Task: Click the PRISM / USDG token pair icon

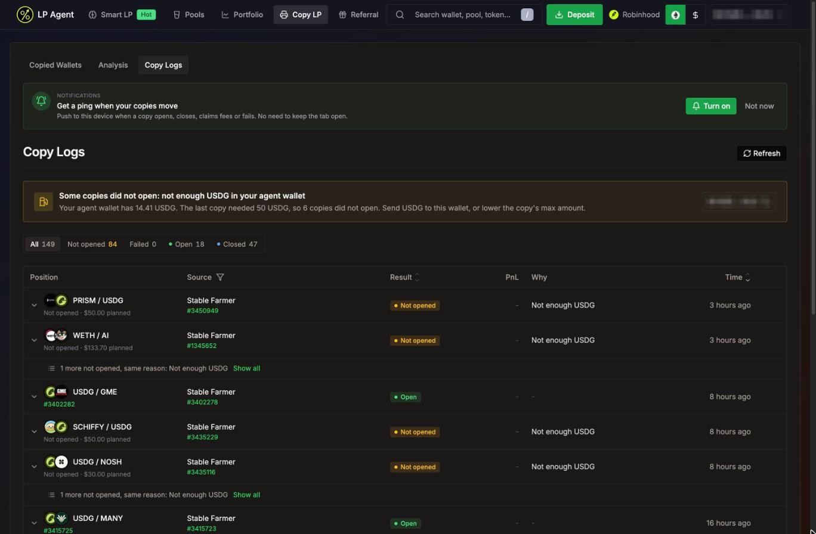Action: coord(55,300)
